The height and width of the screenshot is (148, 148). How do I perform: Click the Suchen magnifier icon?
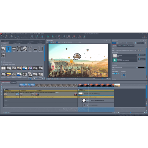[x=64, y=37]
